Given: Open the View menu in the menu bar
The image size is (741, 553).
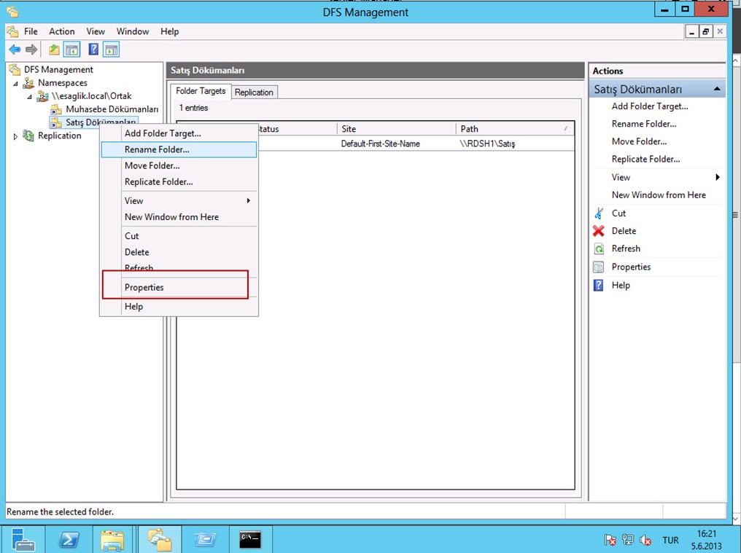Looking at the screenshot, I should click(x=96, y=31).
